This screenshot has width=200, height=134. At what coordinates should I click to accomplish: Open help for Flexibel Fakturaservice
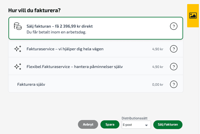174,67
